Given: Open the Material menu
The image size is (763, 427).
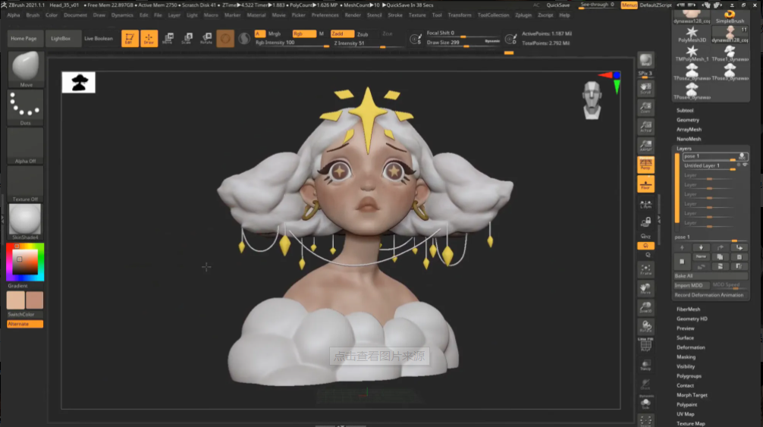Looking at the screenshot, I should (x=256, y=15).
